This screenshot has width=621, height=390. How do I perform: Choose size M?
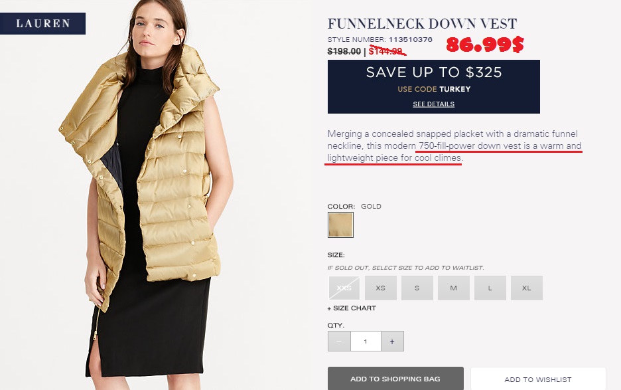pyautogui.click(x=453, y=288)
